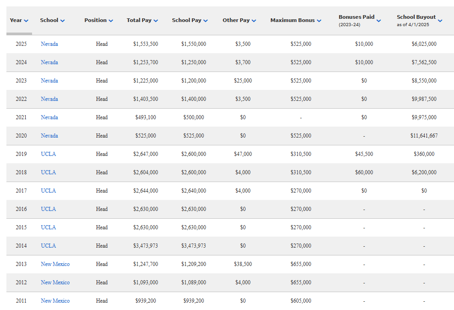Click the School Buyout sort chevron
This screenshot has width=454, height=310.
pyautogui.click(x=440, y=21)
